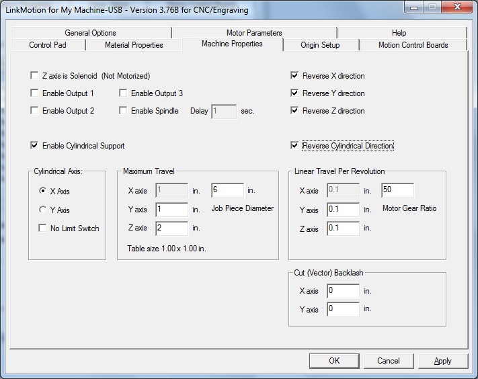This screenshot has width=478, height=379.
Task: Switch to the General Options tab
Action: tap(91, 33)
